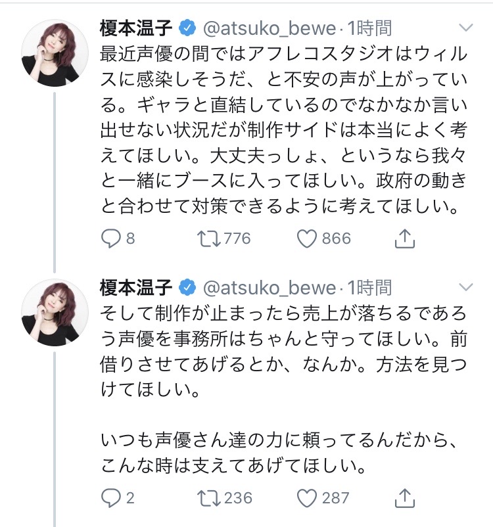
Task: Reply to the second tweet
Action: pos(112,497)
